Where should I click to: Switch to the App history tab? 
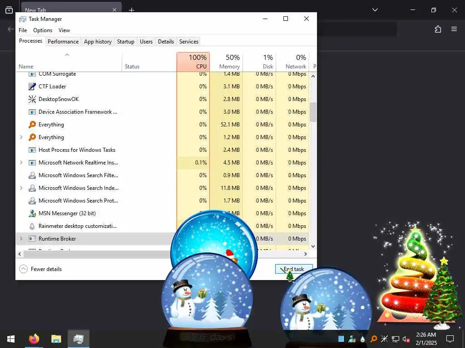coord(98,42)
